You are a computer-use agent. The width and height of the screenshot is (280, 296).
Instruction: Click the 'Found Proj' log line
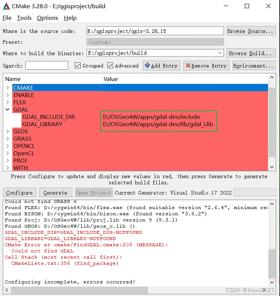[91, 220]
